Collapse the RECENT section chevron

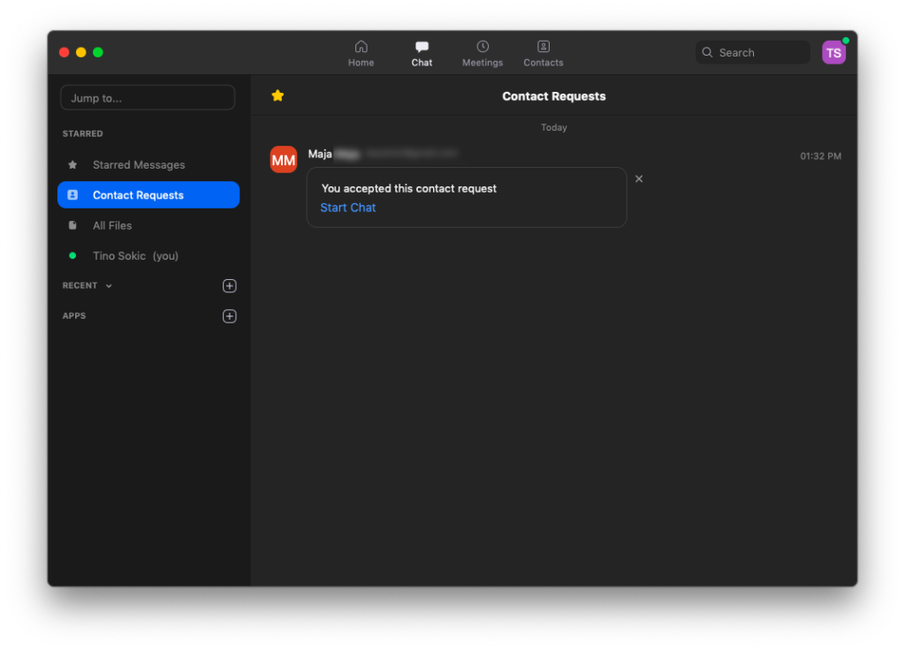[x=109, y=286]
